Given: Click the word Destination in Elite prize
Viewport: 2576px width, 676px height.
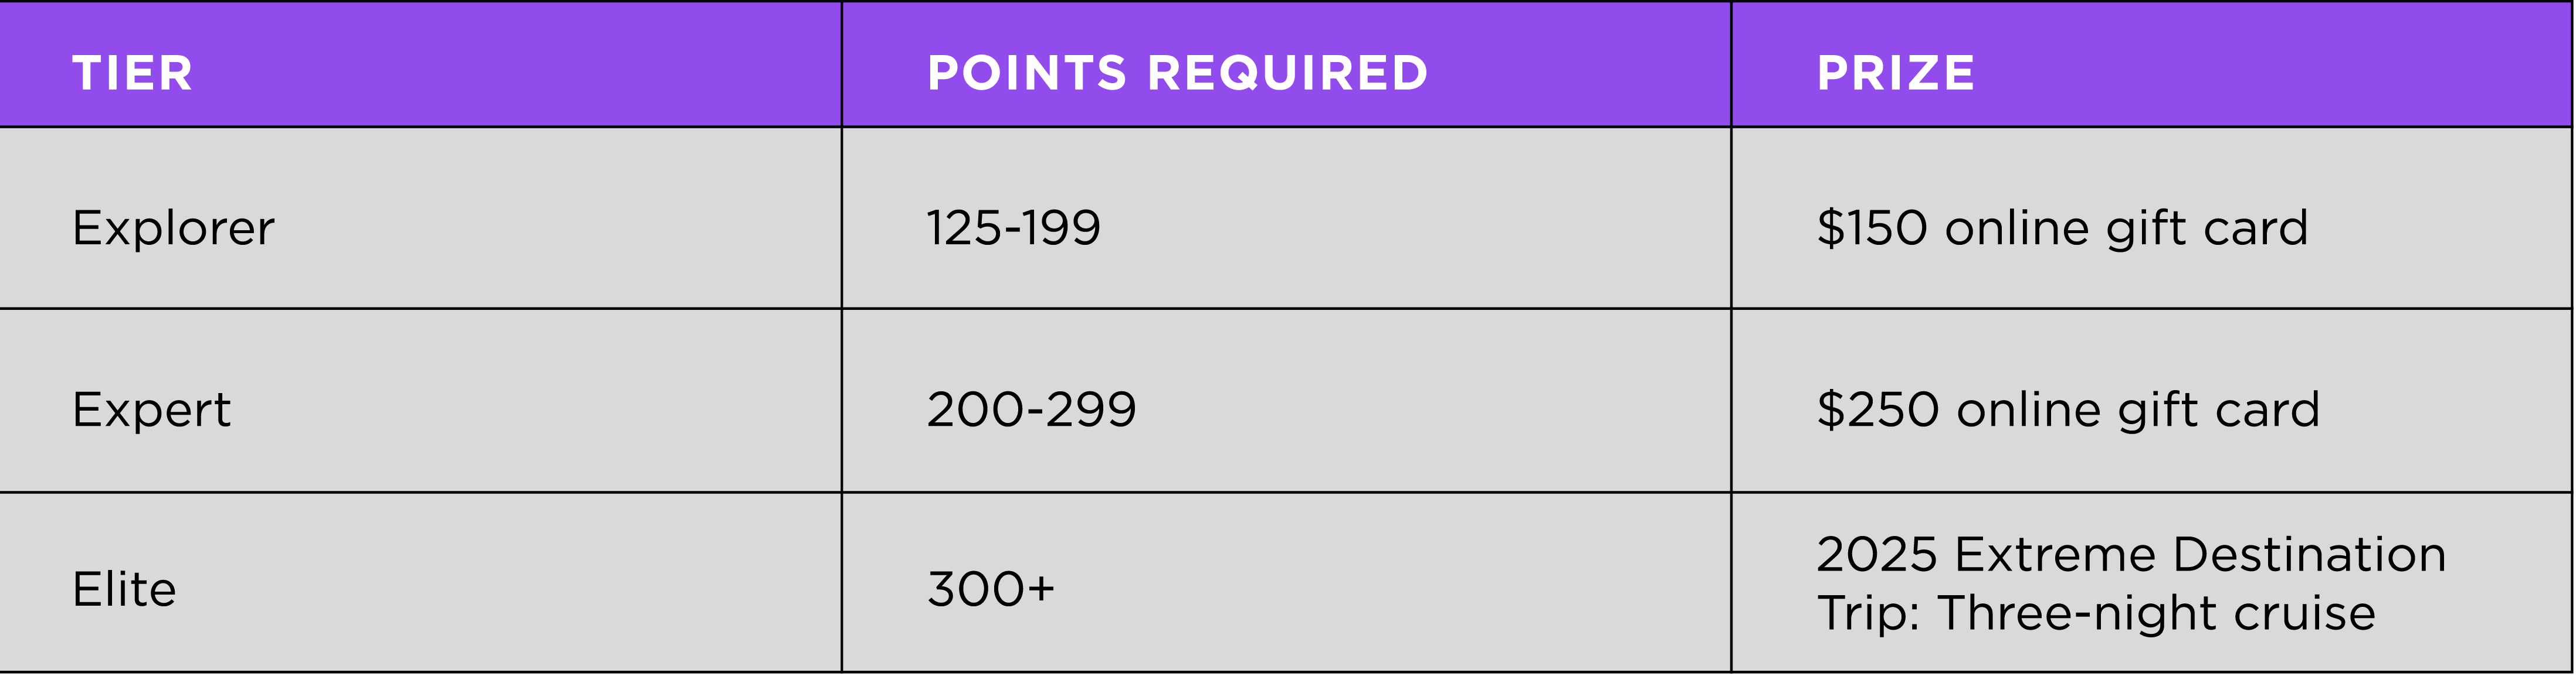Looking at the screenshot, I should click(x=2310, y=554).
